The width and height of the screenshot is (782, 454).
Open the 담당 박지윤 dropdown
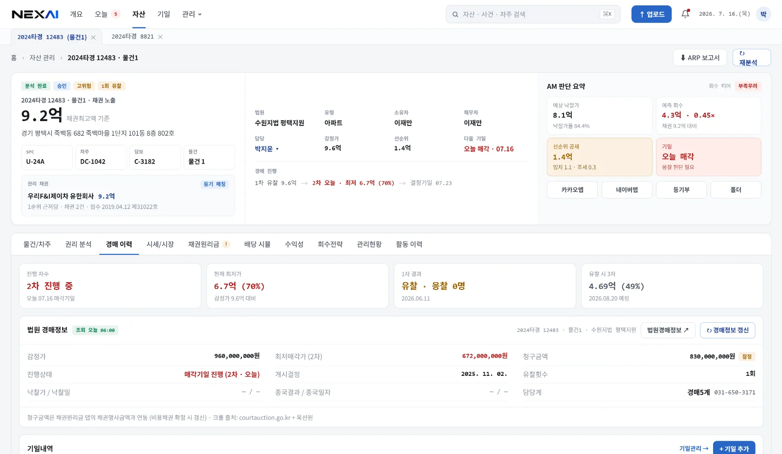pyautogui.click(x=267, y=149)
